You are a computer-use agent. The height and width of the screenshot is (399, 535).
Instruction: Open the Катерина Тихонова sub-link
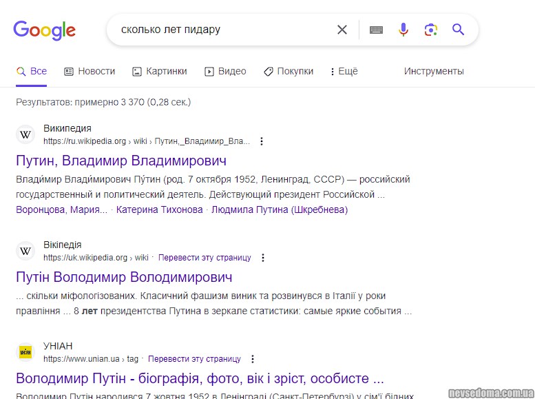(159, 209)
